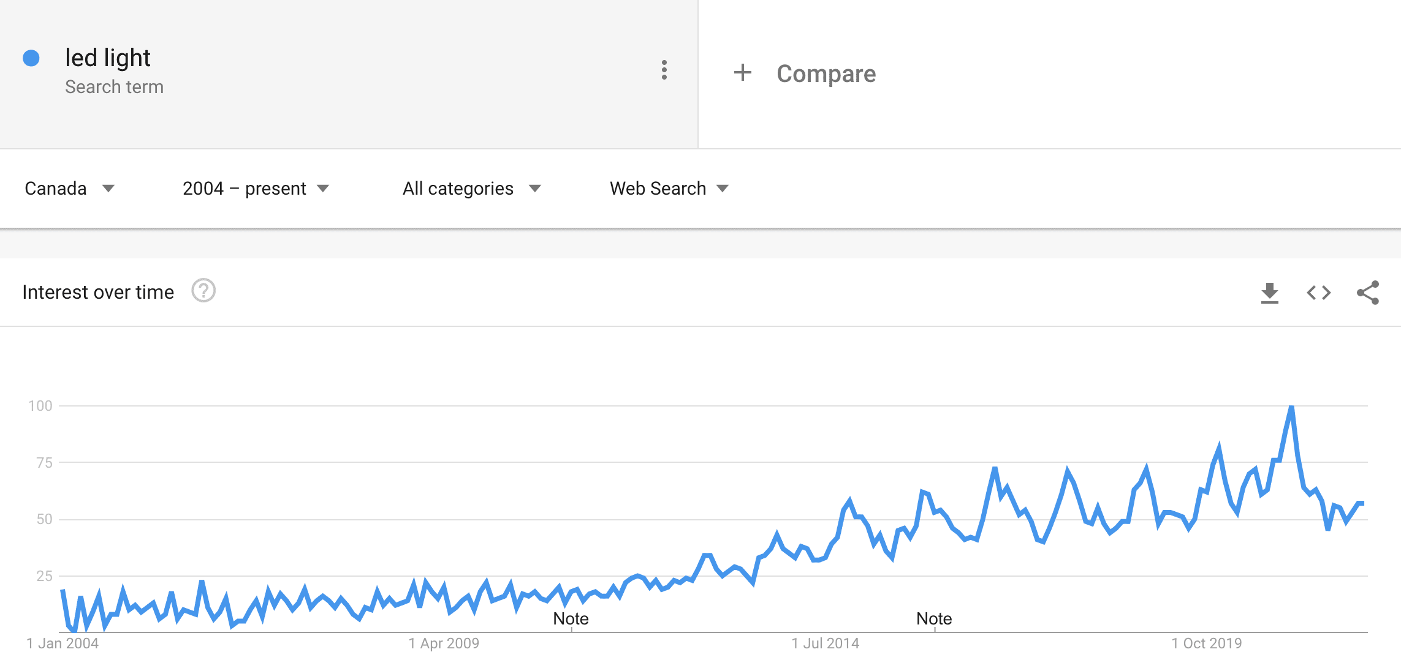Share the Interest over time chart
The image size is (1401, 671).
(x=1368, y=293)
